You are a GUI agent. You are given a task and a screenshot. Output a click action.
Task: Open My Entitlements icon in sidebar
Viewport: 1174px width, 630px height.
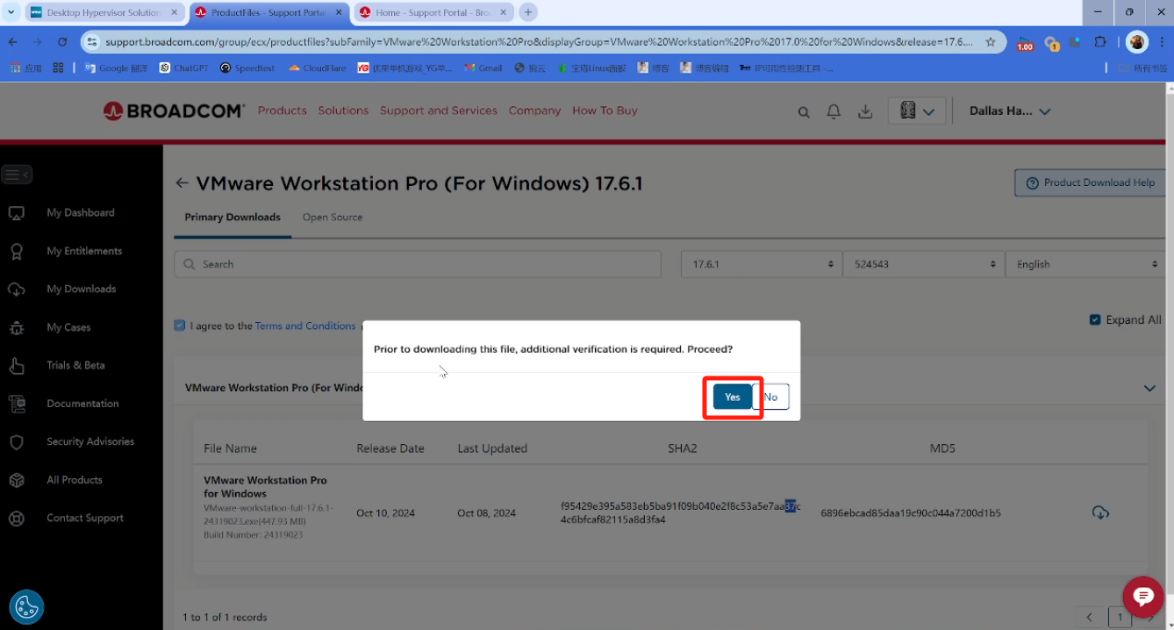[16, 251]
